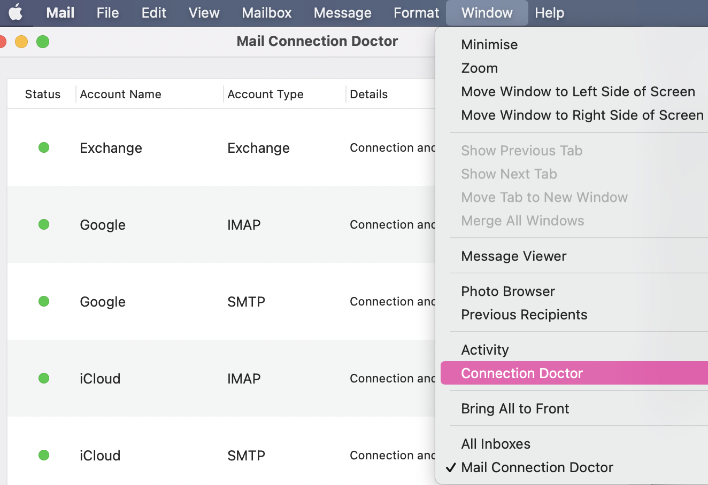The image size is (708, 485).
Task: Choose Move Window to Left Side of Screen
Action: click(578, 92)
